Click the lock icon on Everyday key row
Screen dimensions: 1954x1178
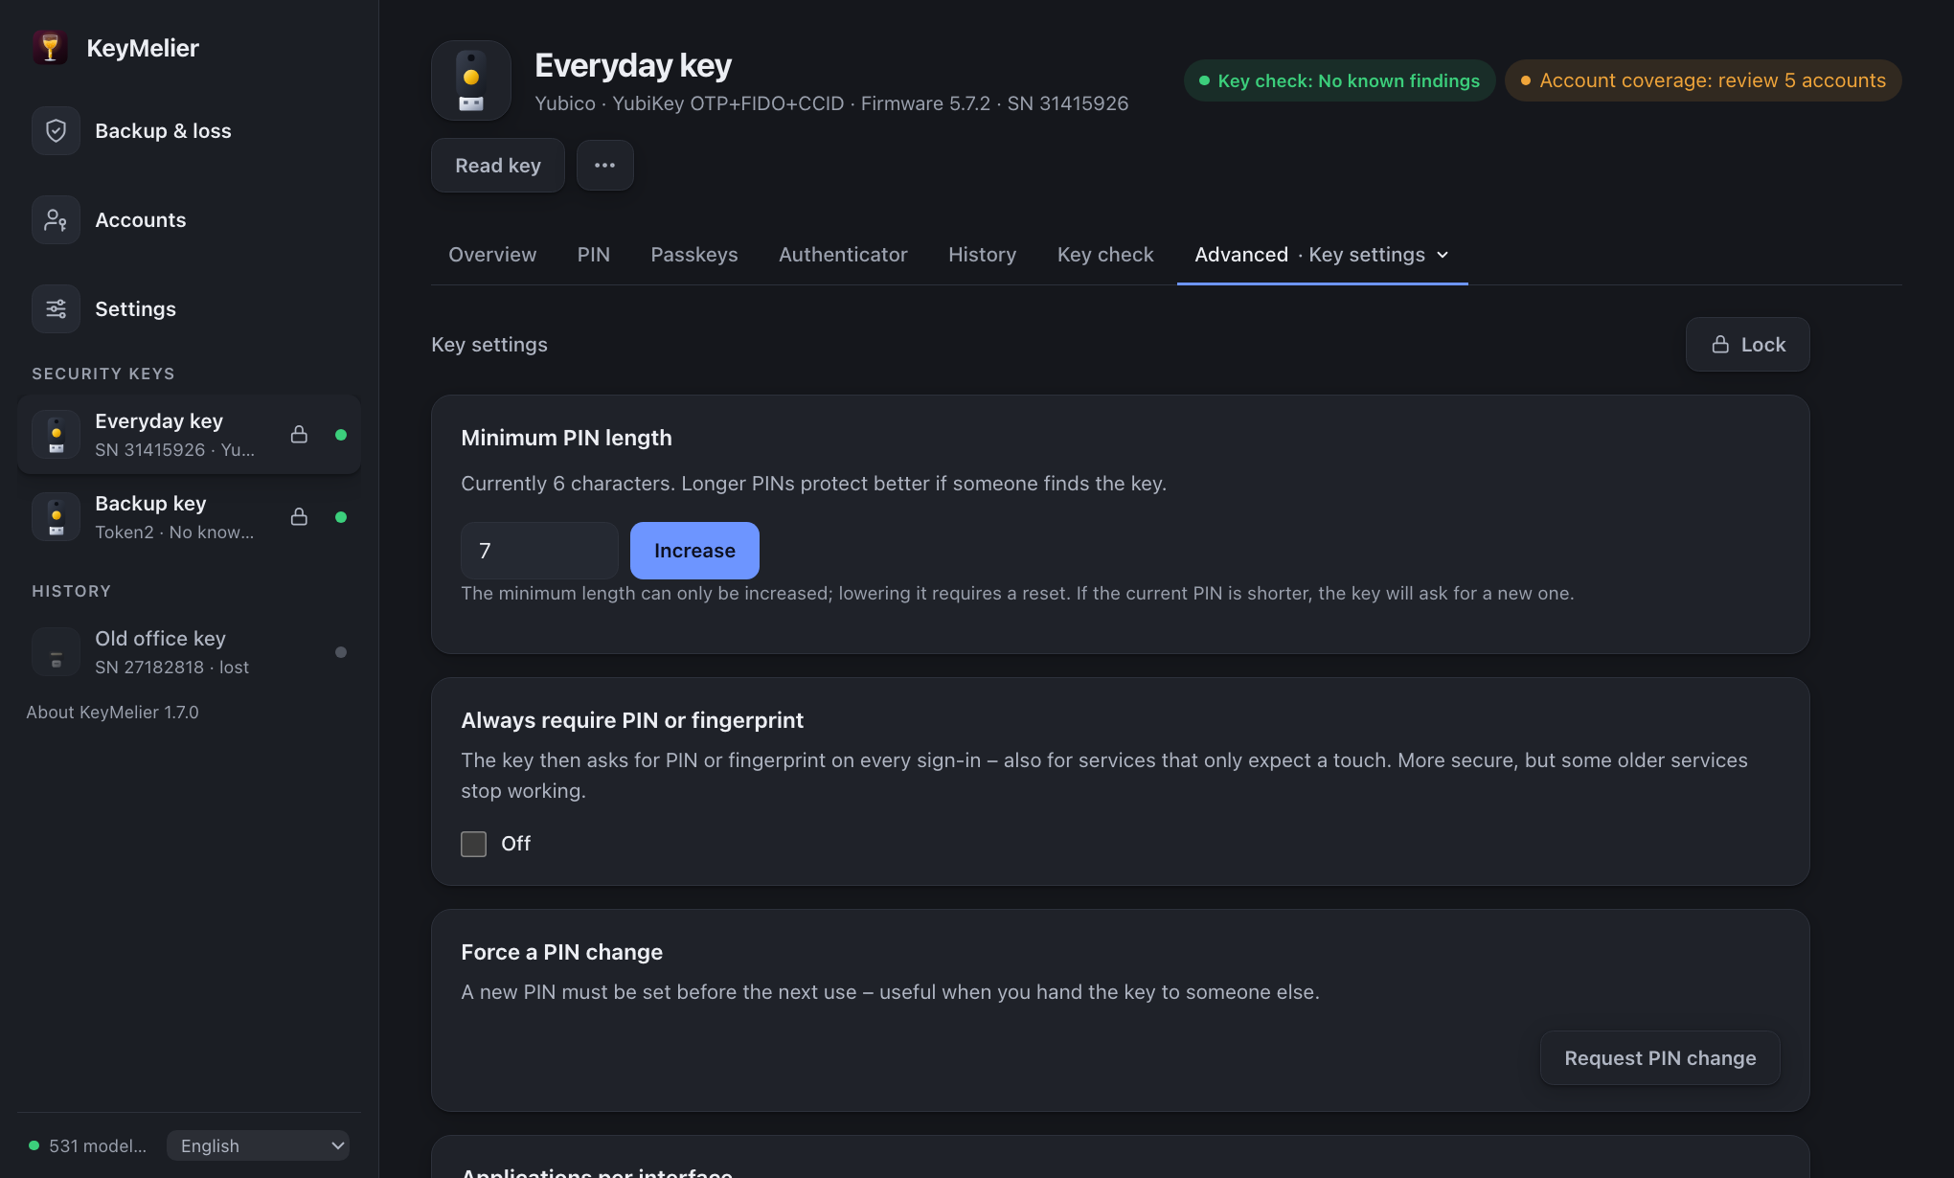(x=299, y=435)
